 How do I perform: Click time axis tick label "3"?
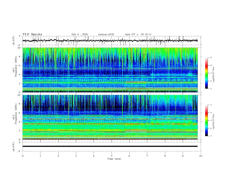coord(76,156)
